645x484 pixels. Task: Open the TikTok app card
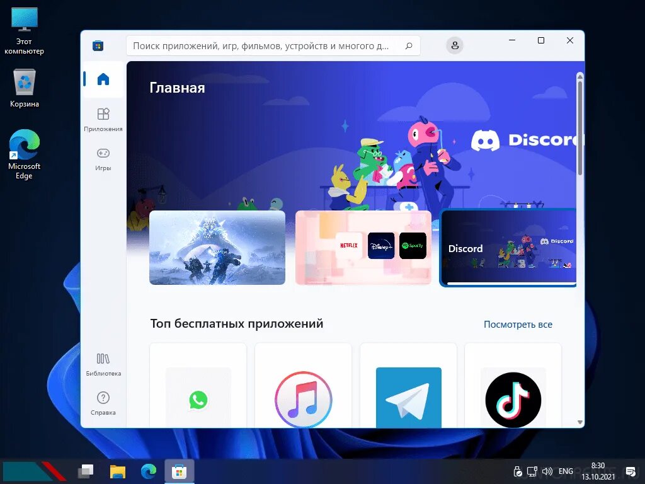[x=513, y=386]
